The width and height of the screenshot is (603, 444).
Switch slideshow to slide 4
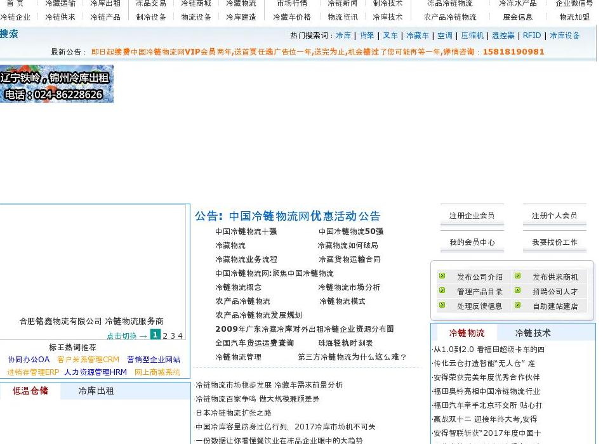[180, 336]
